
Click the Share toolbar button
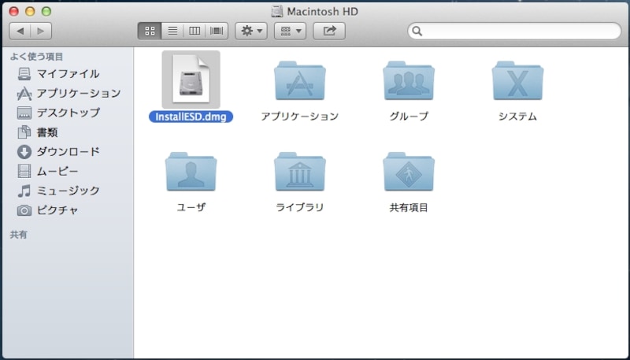click(329, 31)
